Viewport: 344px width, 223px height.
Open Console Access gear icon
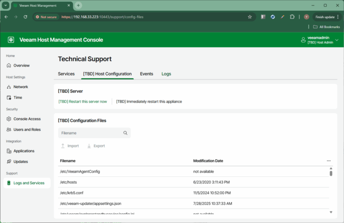(9, 119)
